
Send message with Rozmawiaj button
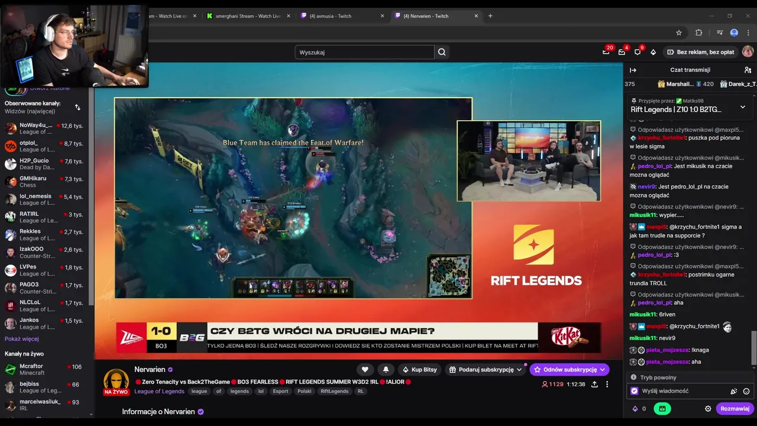pos(735,409)
